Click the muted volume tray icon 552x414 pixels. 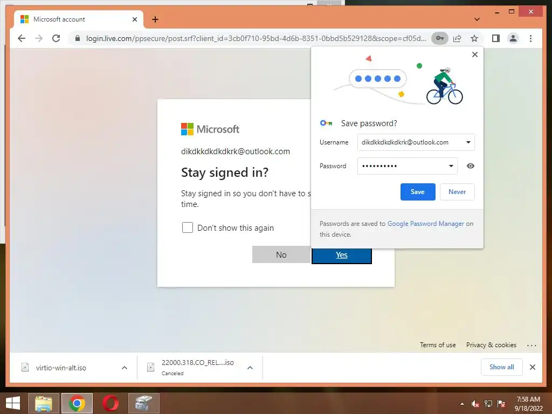point(475,404)
